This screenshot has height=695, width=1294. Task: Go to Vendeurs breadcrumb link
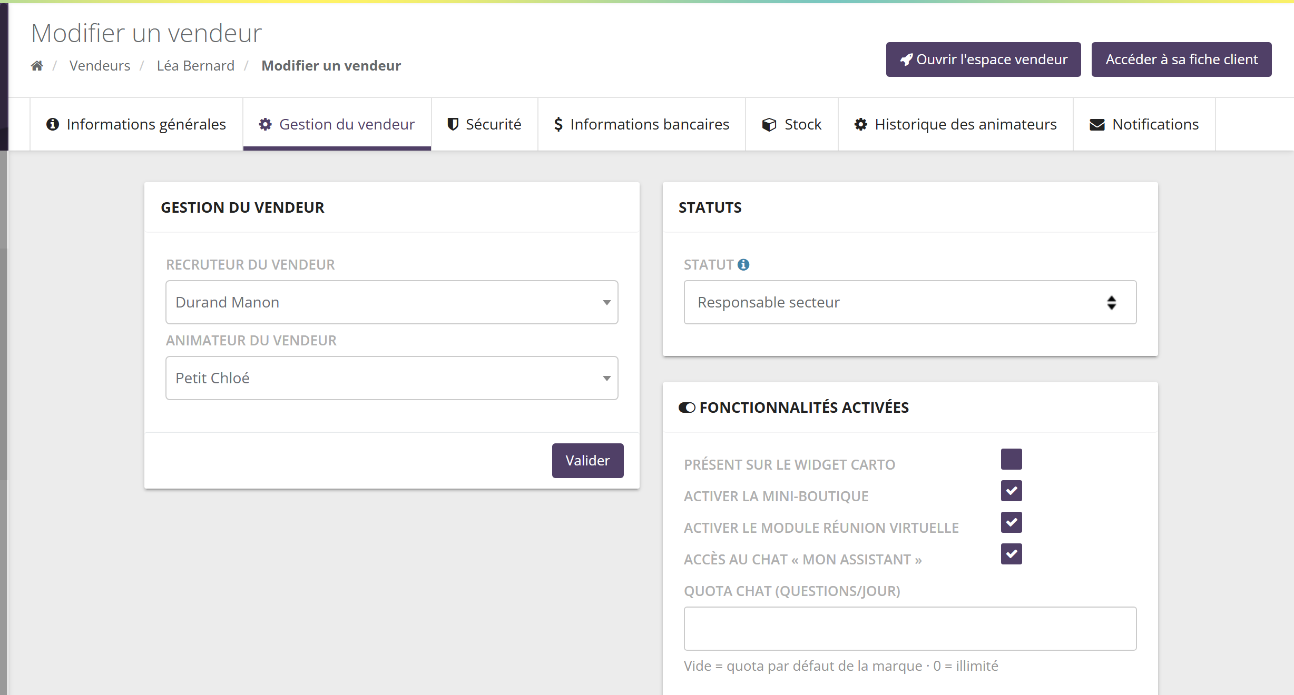pos(100,66)
